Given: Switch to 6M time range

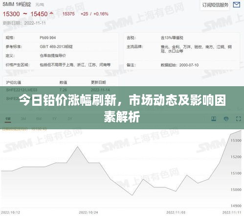Looking at the screenshot, I should click(x=39, y=119).
